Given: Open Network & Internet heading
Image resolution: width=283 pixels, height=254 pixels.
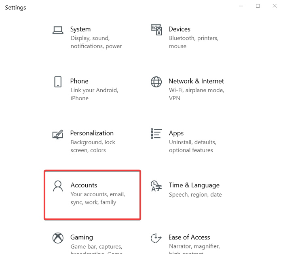Looking at the screenshot, I should point(196,81).
